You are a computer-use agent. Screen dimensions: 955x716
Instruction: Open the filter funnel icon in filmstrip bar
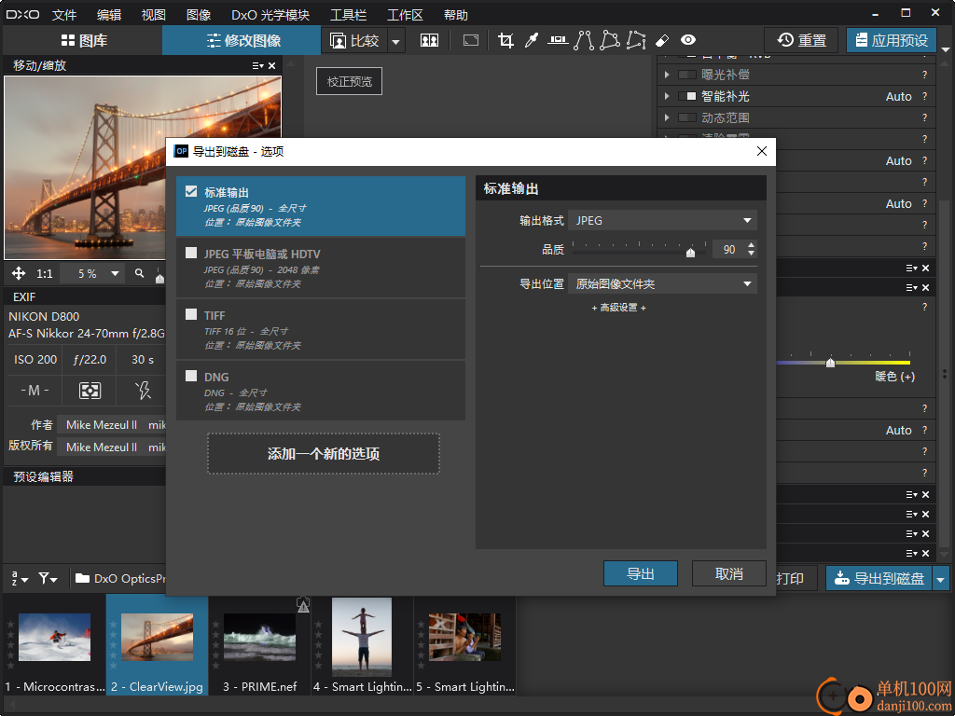[x=48, y=578]
